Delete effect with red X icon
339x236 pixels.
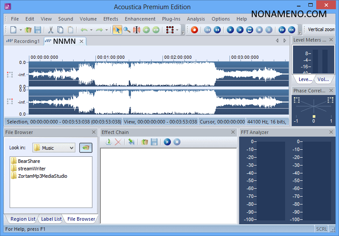tap(118, 142)
